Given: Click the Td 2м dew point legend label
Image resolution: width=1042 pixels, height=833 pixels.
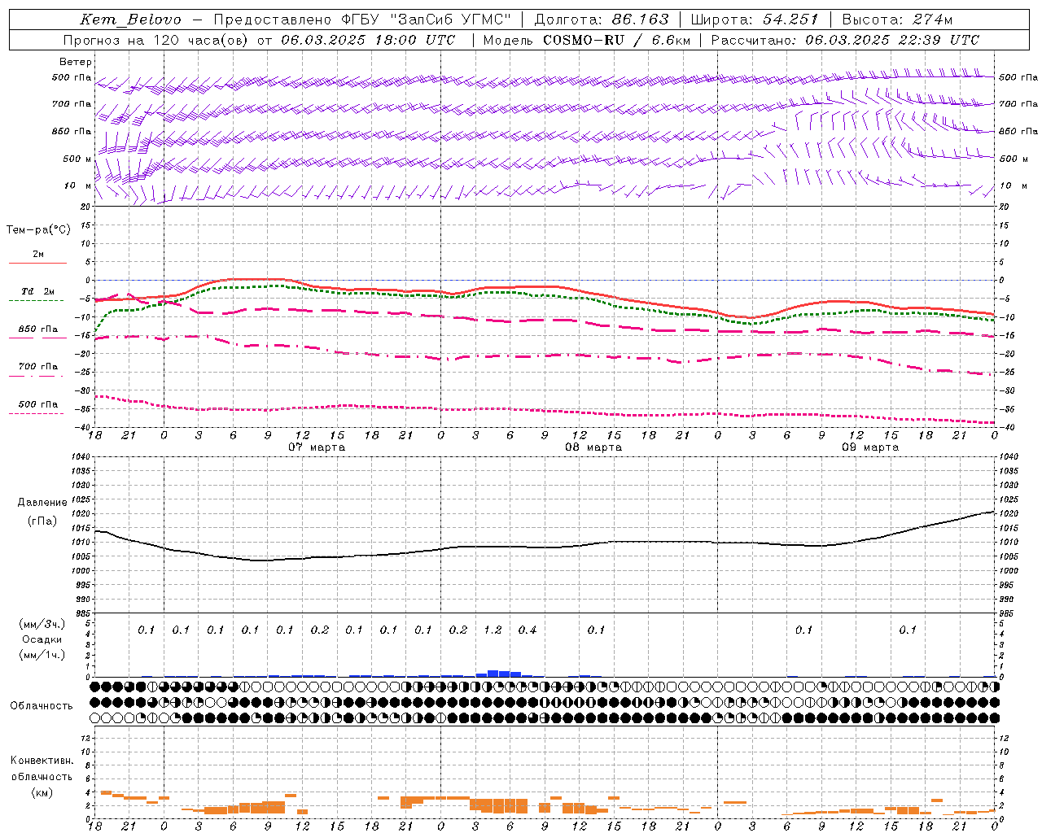Looking at the screenshot, I should tap(38, 291).
